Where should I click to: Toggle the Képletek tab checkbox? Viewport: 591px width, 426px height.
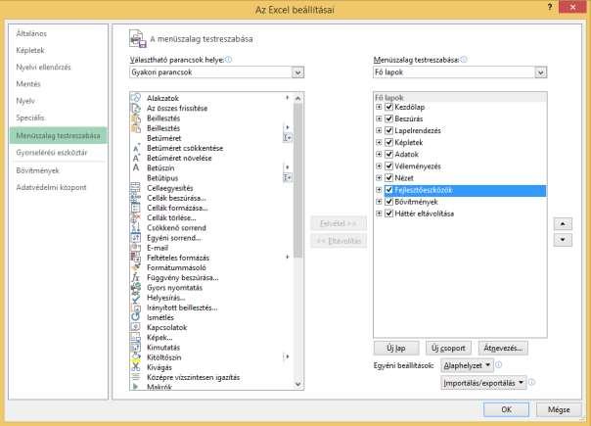tap(389, 142)
